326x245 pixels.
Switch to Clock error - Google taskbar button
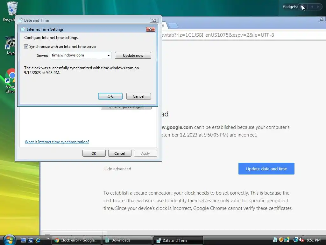(x=76, y=240)
